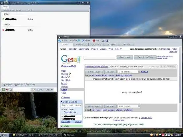Screen dimensions: 183x137
Task: Set status with the red busy icon
Action: [7, 90]
